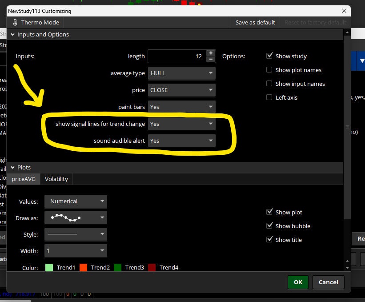
Task: Collapse the Plots section
Action: [12, 167]
